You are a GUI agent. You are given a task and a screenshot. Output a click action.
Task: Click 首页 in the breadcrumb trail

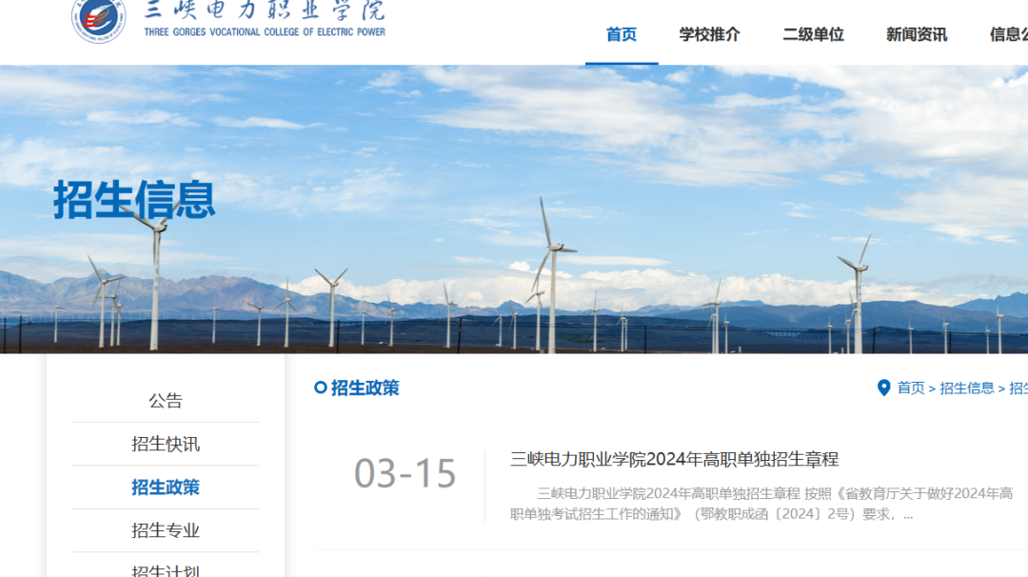(x=911, y=388)
